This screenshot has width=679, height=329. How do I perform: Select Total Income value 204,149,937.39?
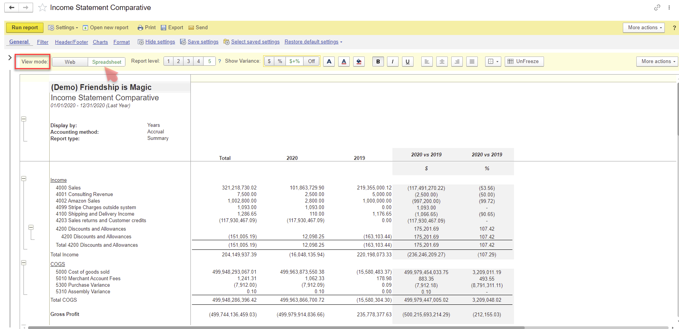pyautogui.click(x=239, y=255)
